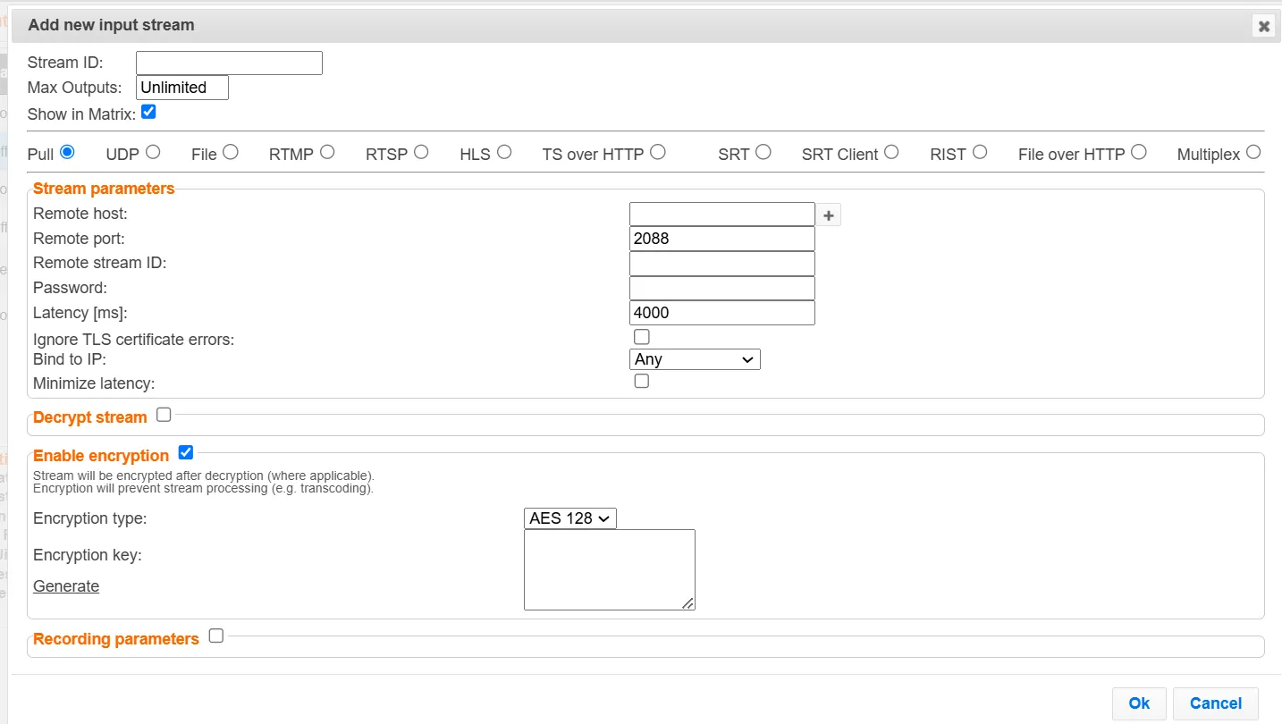
Task: Click the Remote host input field
Action: point(722,215)
